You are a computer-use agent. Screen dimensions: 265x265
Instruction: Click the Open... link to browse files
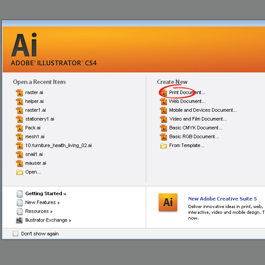(x=33, y=172)
